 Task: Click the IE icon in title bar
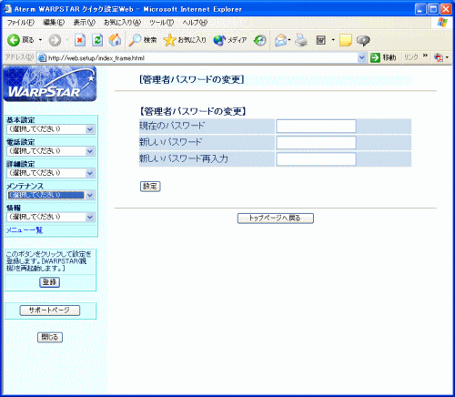pyautogui.click(x=7, y=9)
